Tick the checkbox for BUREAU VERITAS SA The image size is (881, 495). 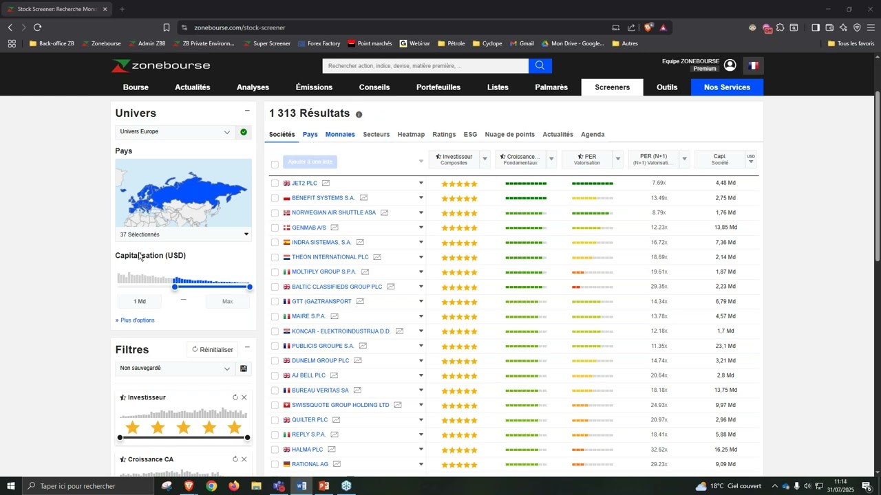tap(275, 390)
